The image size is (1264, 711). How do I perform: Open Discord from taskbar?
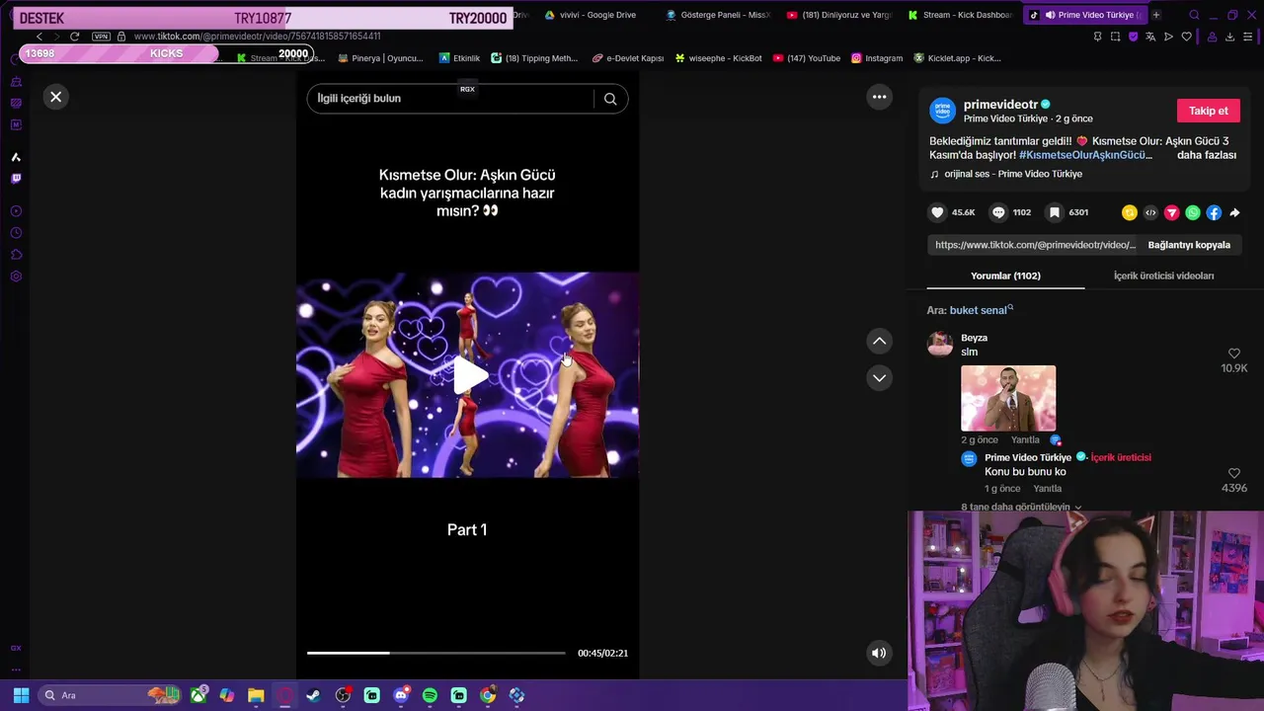pos(400,695)
